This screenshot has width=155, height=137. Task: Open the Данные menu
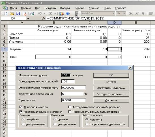click(94, 8)
